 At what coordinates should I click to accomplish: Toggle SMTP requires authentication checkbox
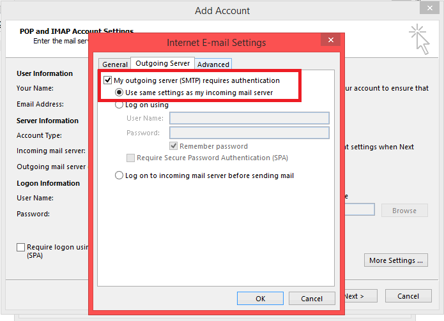pyautogui.click(x=108, y=81)
